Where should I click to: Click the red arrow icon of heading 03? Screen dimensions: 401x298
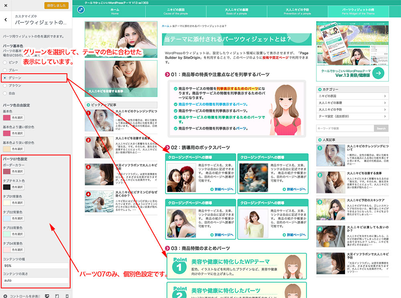click(167, 248)
